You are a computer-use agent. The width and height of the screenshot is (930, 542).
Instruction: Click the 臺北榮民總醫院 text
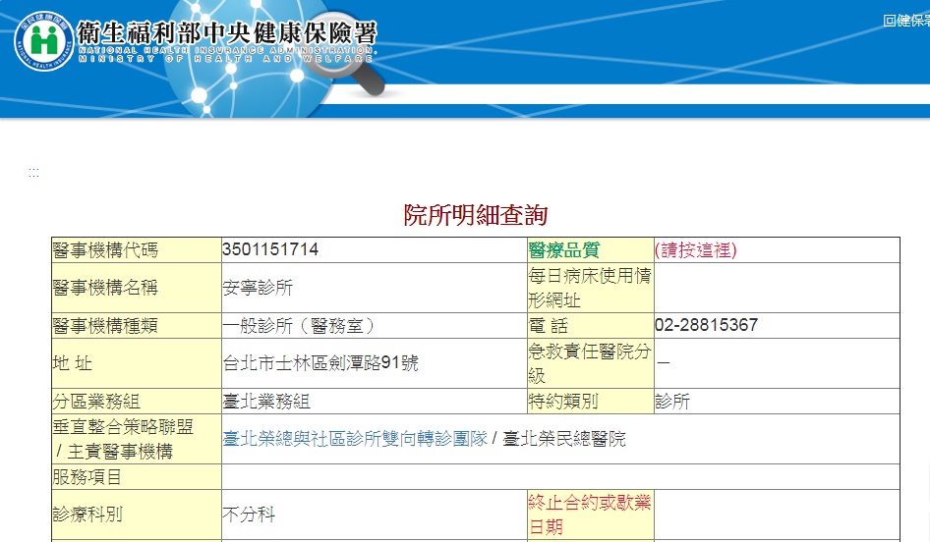[x=564, y=439]
